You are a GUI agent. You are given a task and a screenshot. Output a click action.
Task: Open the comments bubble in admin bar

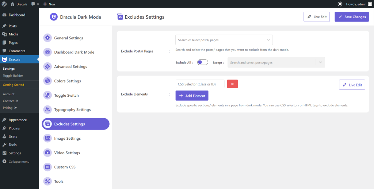point(33,4)
